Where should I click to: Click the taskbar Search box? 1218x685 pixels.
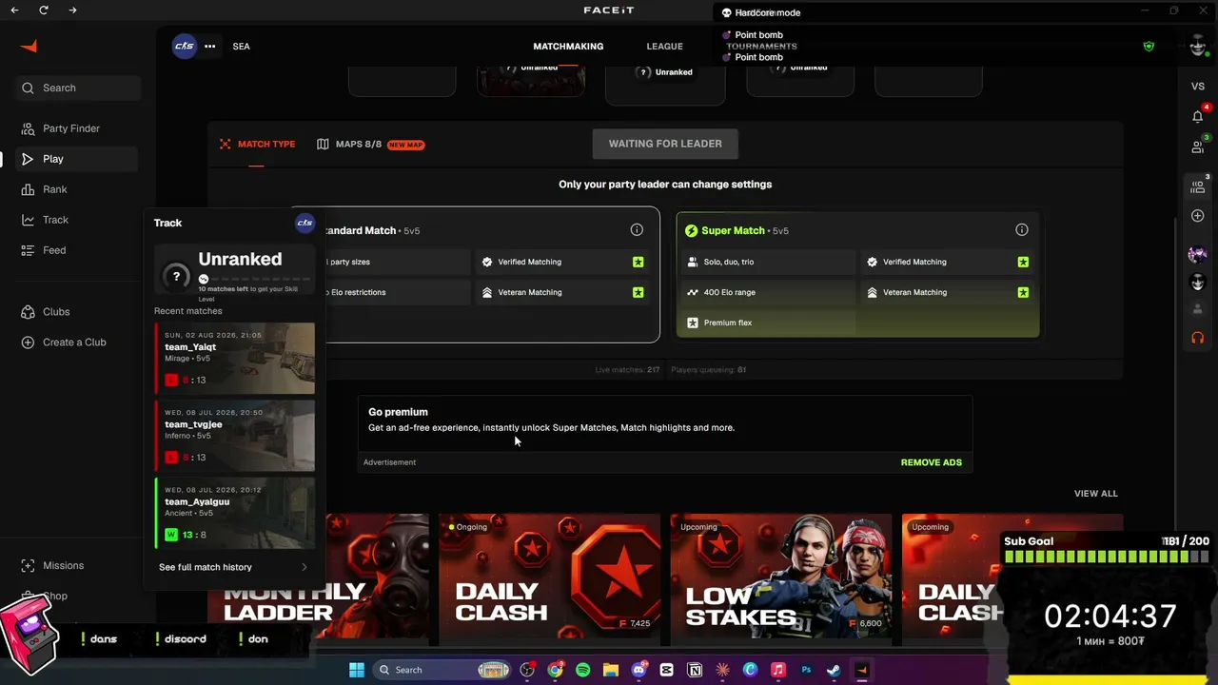[442, 670]
